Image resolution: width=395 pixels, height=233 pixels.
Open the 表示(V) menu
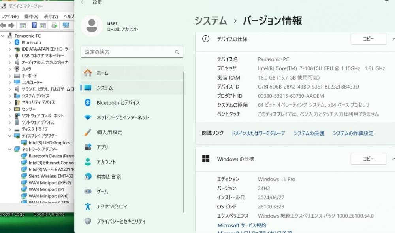[51, 17]
